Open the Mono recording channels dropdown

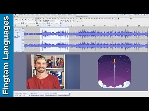[x=43, y=23]
